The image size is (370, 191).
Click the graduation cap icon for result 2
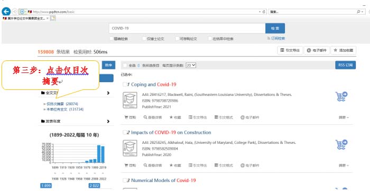[x=130, y=148]
